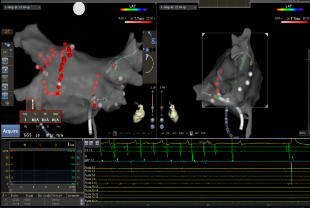Switch left viewer to LAO view
Screen dimensions: 310x208
[121, 133]
